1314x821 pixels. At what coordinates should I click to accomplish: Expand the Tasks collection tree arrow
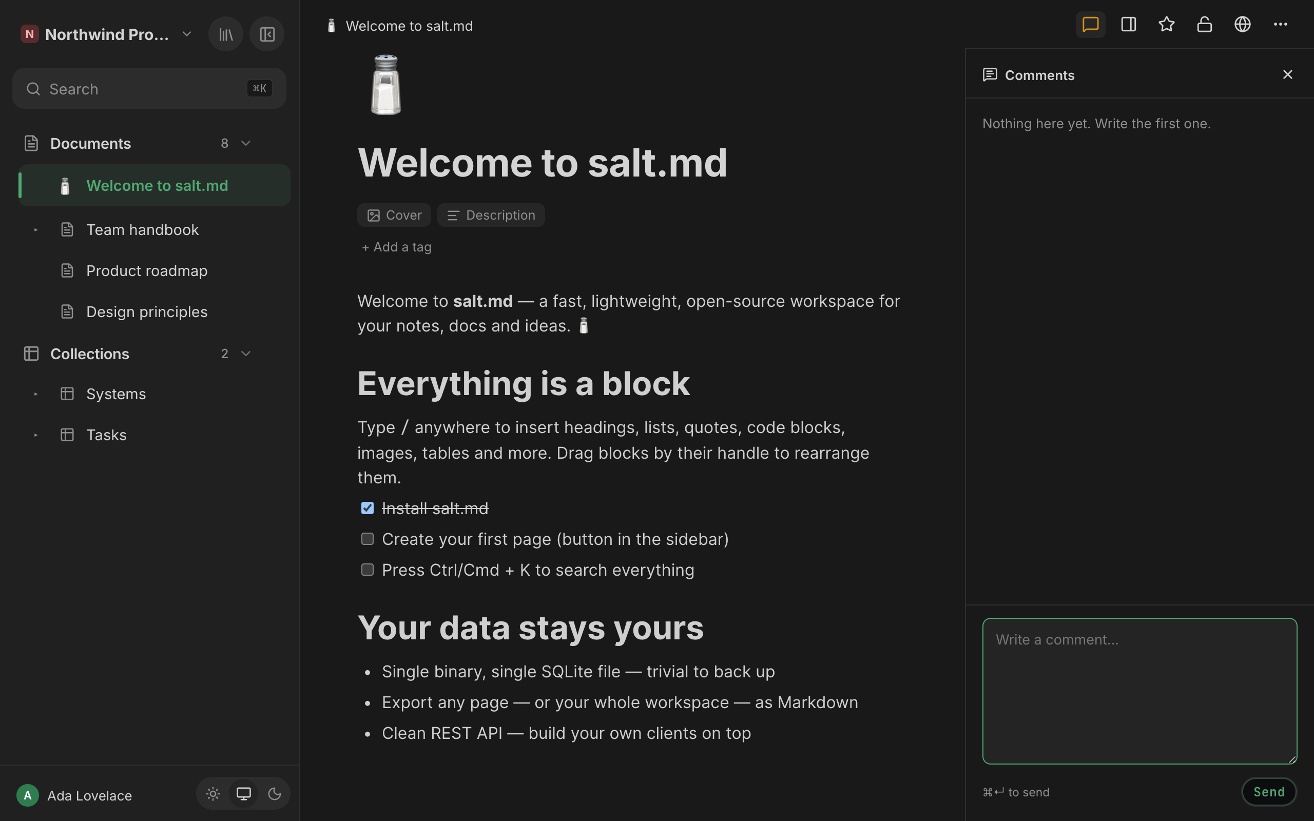[36, 435]
